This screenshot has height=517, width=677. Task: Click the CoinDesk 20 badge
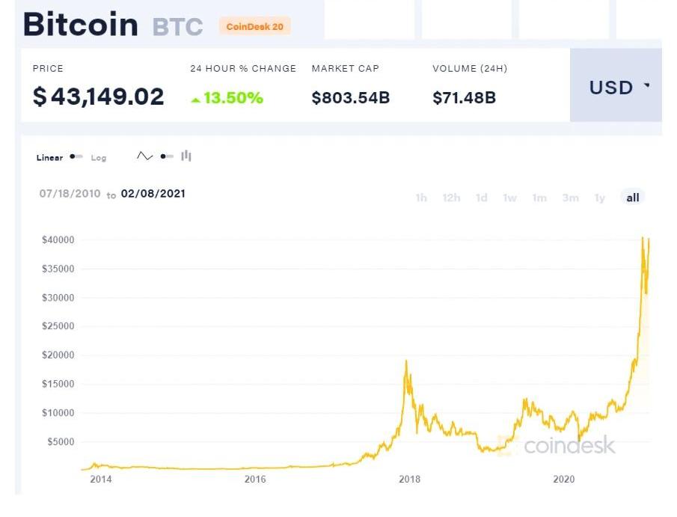click(254, 27)
